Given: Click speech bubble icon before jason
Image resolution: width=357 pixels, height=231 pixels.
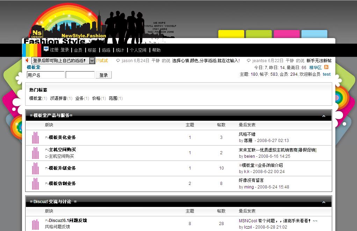Looking at the screenshot, I should click(118, 61).
